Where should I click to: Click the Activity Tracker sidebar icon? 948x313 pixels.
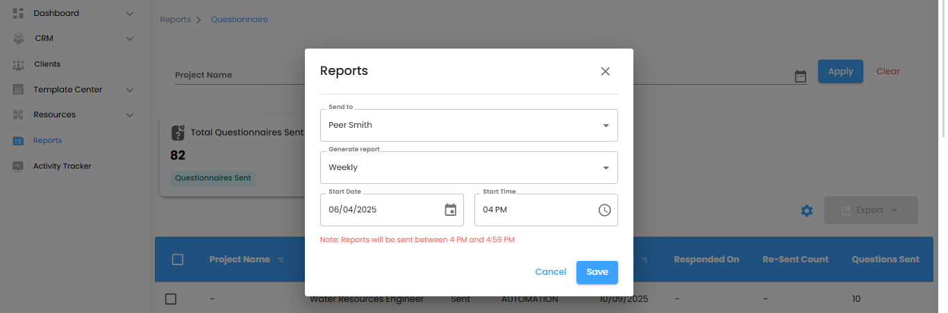tap(18, 166)
